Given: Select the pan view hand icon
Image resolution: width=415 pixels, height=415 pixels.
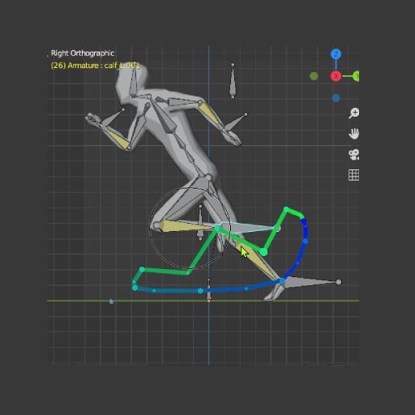Looking at the screenshot, I should pyautogui.click(x=353, y=134).
